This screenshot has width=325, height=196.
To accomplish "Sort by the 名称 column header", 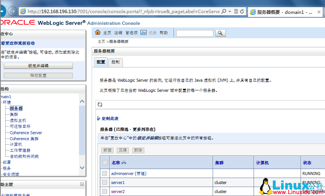I will point(116,163).
